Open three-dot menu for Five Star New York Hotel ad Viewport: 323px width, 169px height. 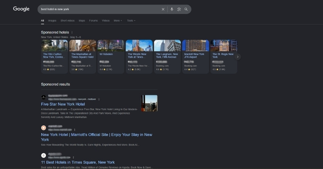coord(99,99)
